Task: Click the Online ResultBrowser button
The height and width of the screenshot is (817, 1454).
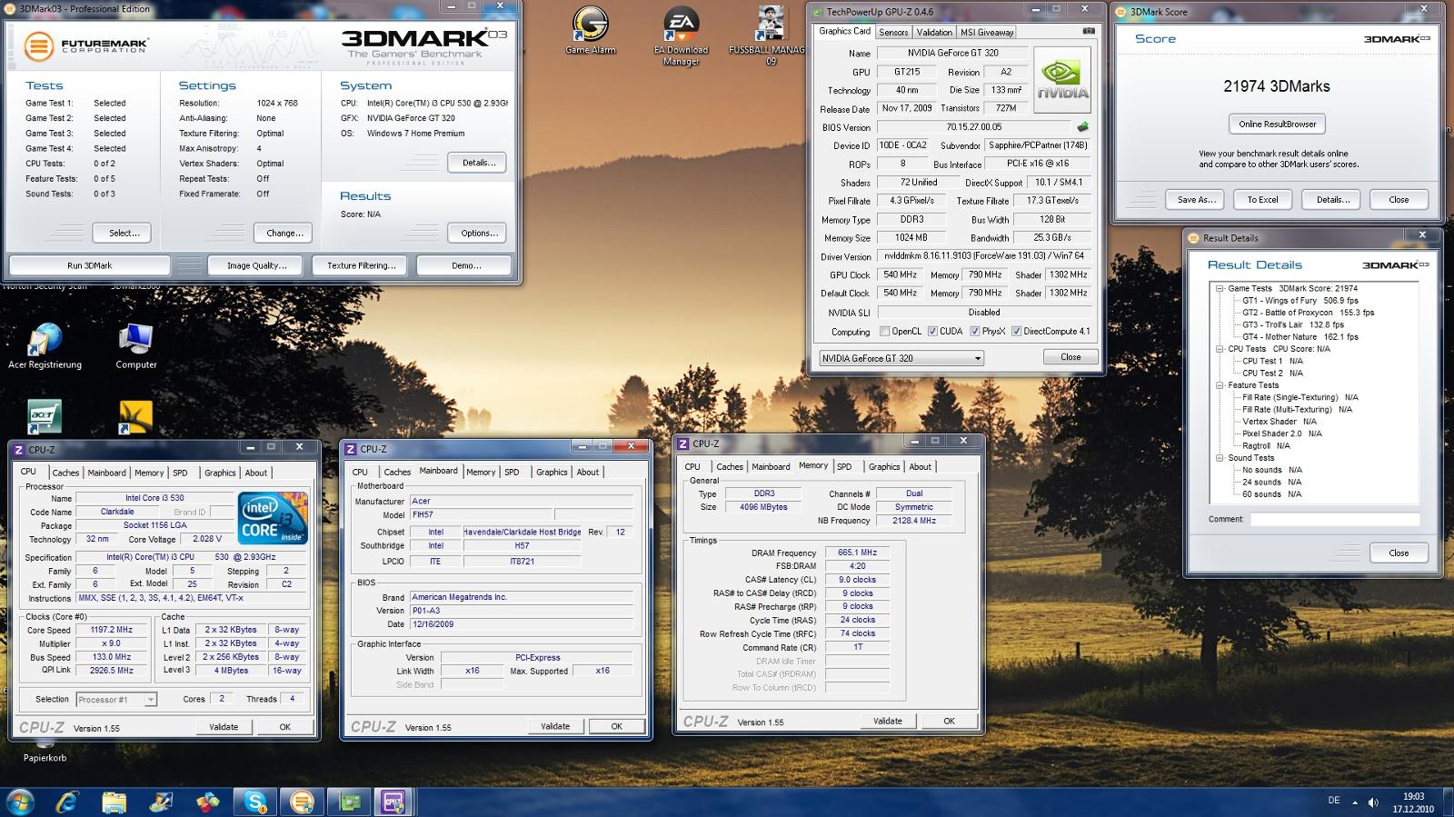Action: click(x=1277, y=125)
